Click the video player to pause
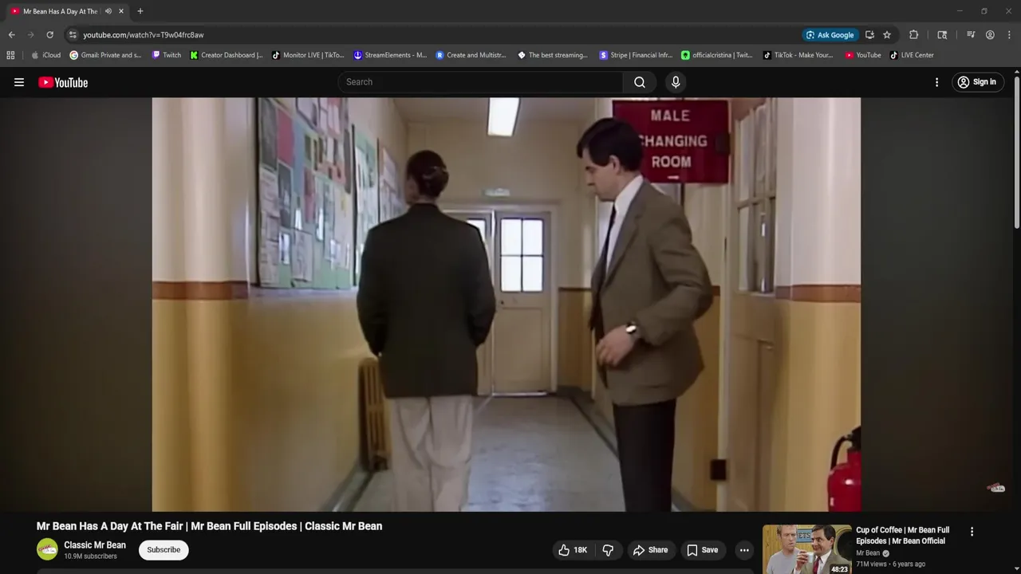1021x574 pixels. pos(506,304)
